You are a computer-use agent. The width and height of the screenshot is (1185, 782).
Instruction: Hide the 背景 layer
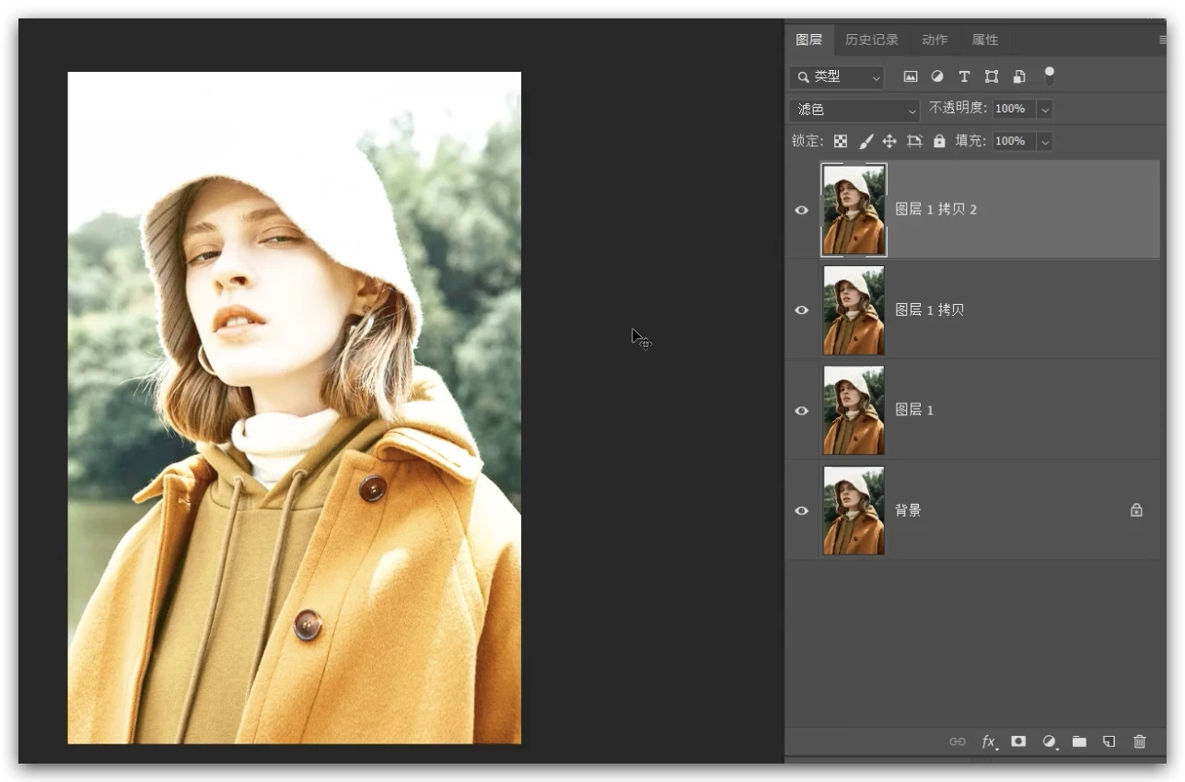click(802, 510)
